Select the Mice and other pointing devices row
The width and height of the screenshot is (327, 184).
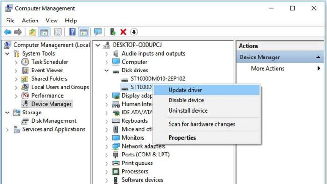click(137, 129)
